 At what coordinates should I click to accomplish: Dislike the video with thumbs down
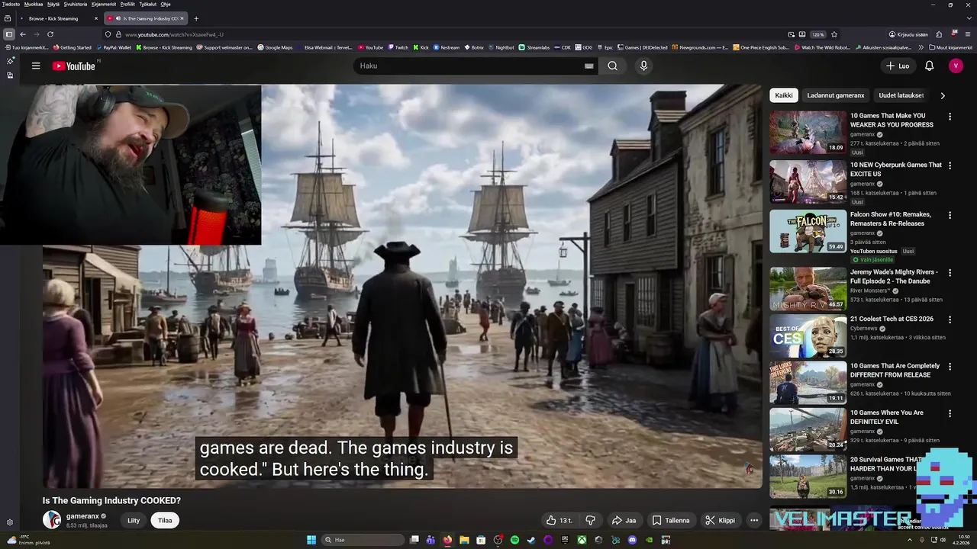tap(590, 520)
